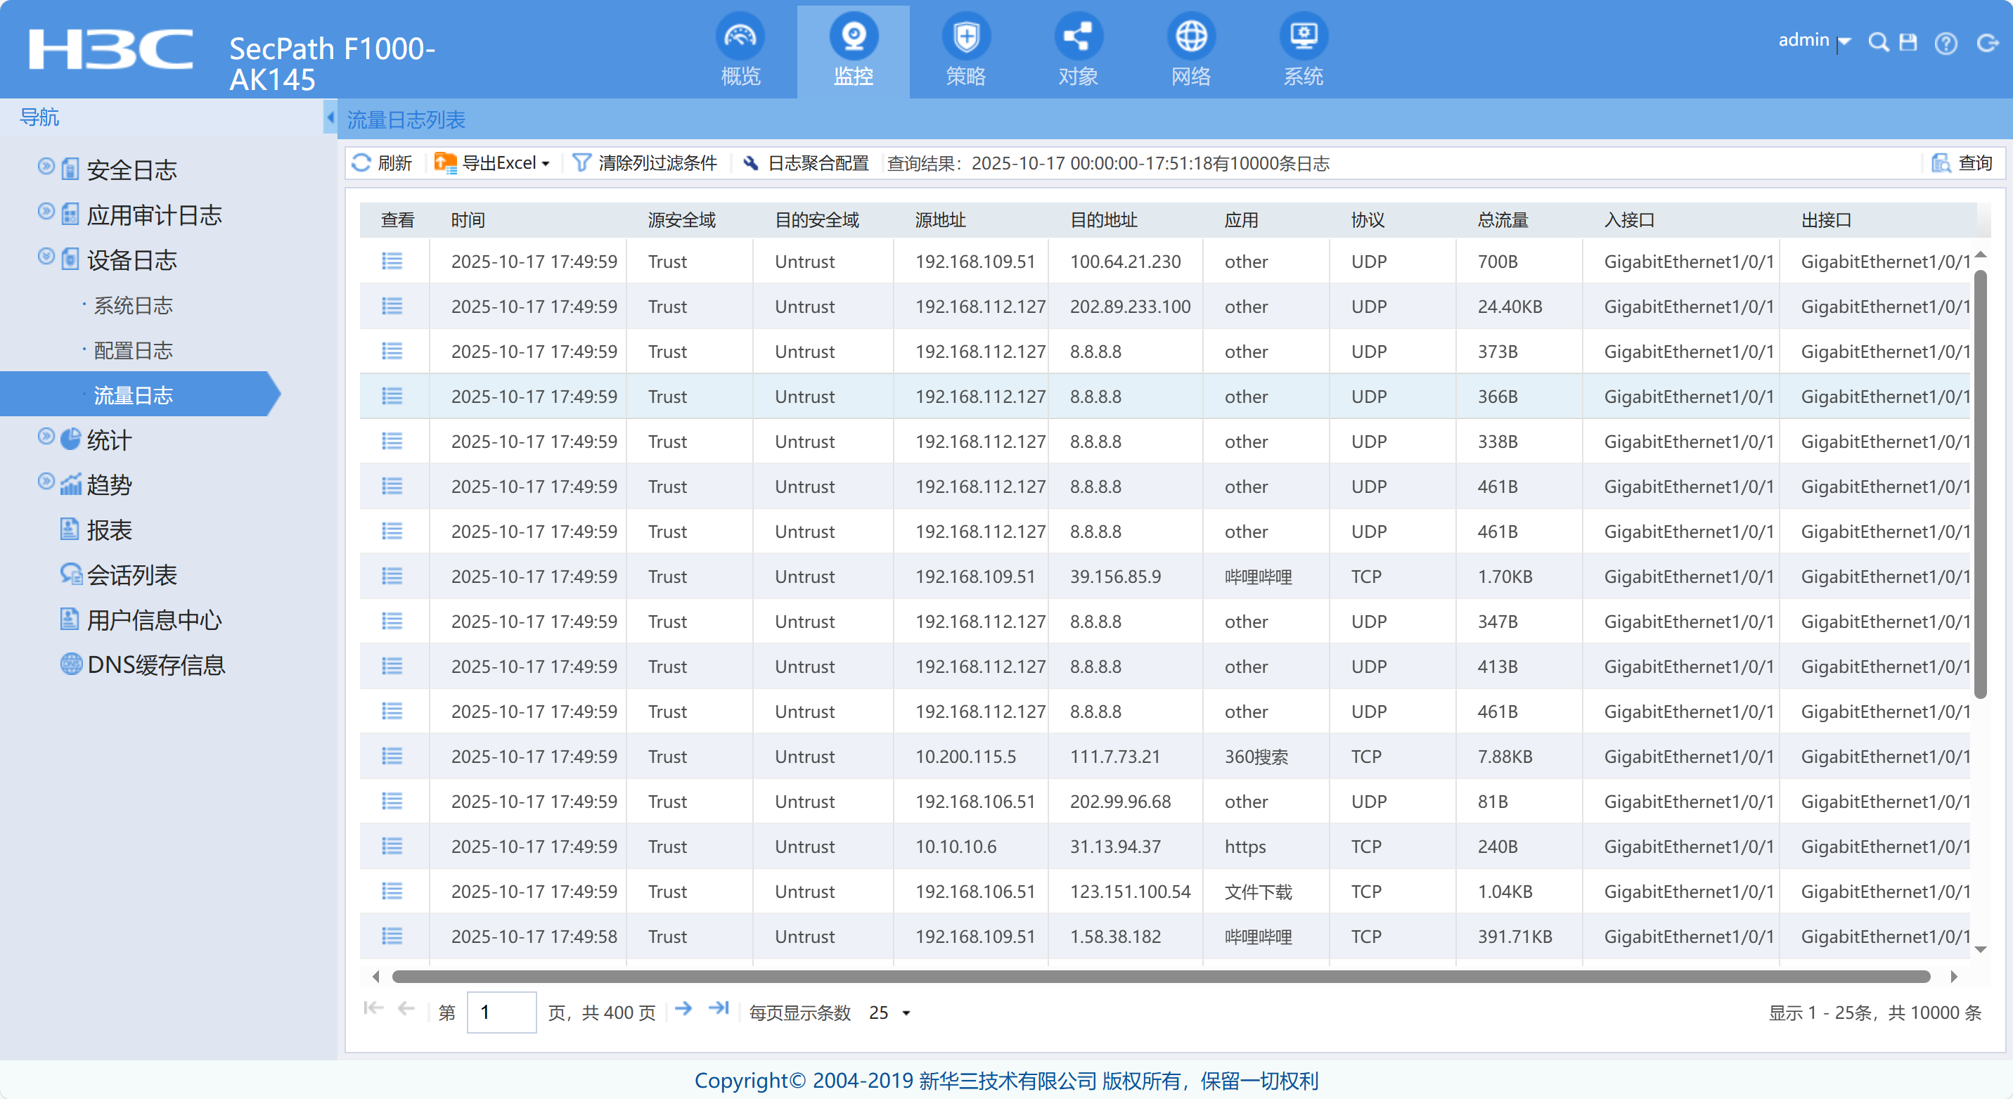2013x1099 pixels.
Task: Open the 每页显示条数 25 dropdown
Action: [891, 1013]
